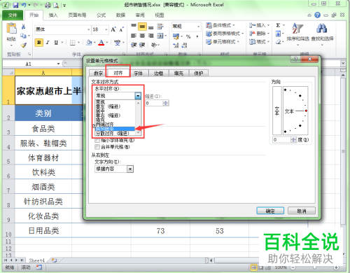This screenshot has width=350, height=273.
Task: Toggle Bold formatting in the ribbon
Action: point(39,43)
